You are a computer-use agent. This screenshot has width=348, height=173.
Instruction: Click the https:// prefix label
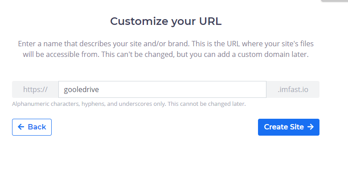pos(35,89)
